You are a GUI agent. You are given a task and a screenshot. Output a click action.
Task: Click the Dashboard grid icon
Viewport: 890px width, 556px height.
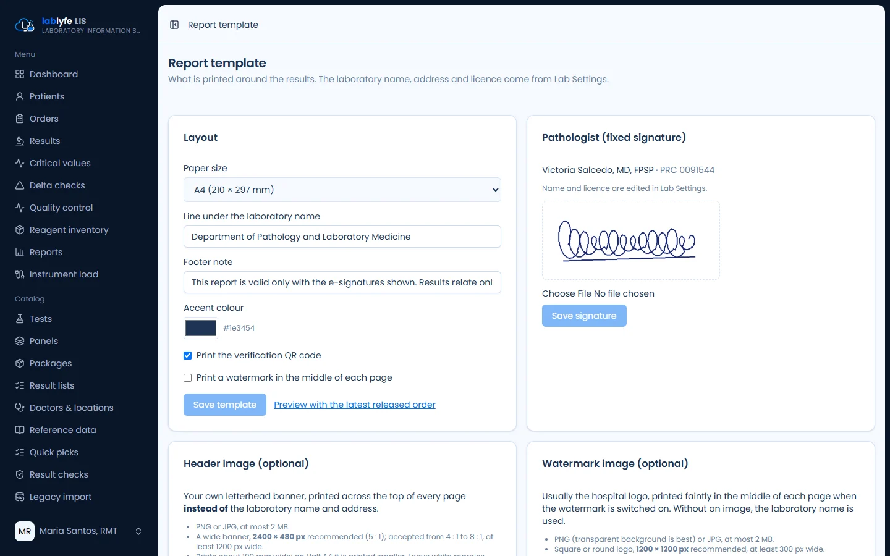20,74
